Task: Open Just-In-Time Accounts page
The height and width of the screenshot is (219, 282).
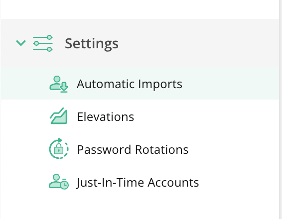Action: tap(140, 182)
